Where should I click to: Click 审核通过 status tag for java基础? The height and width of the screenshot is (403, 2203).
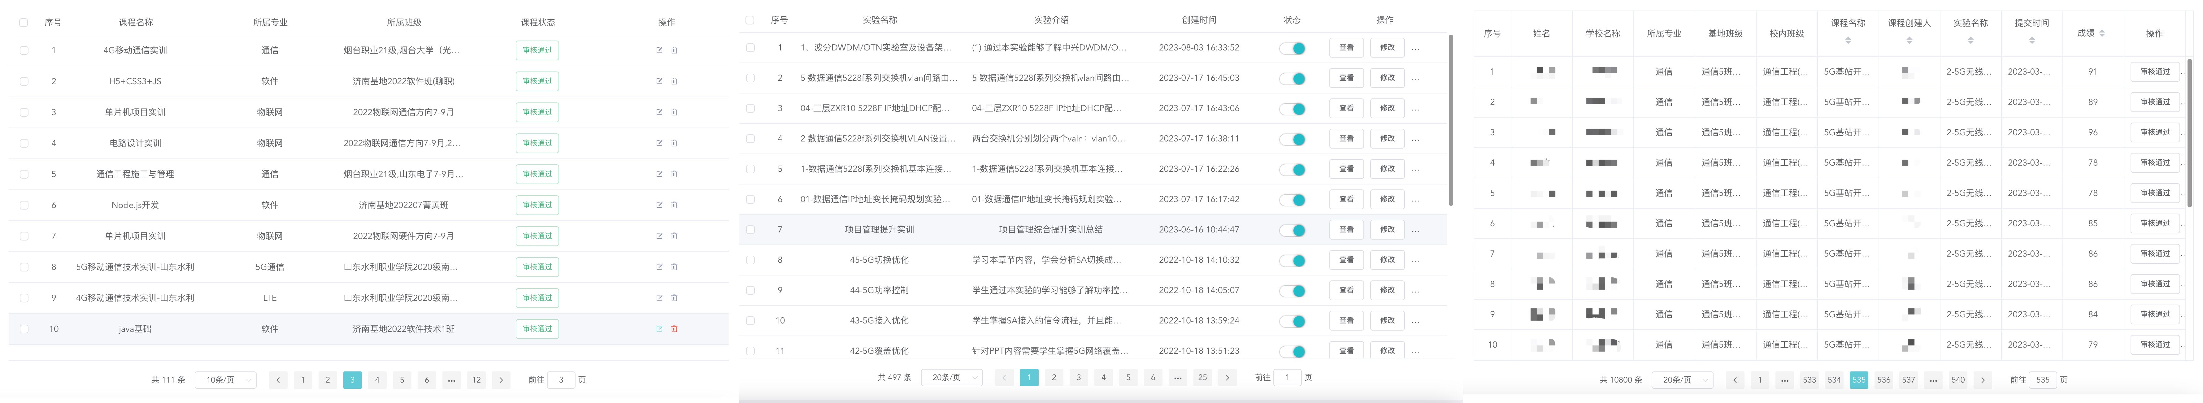pyautogui.click(x=537, y=329)
